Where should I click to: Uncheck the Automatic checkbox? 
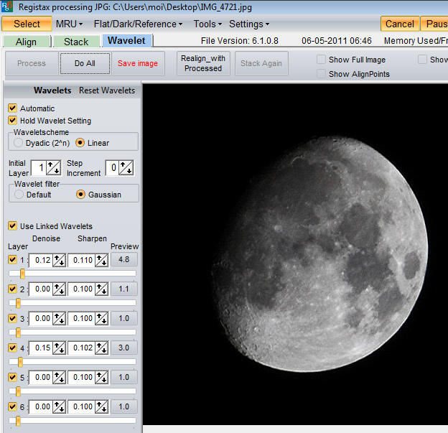click(12, 108)
